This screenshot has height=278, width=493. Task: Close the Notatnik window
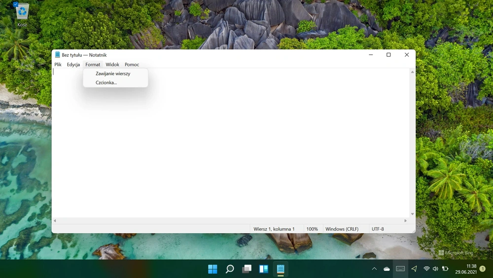click(x=407, y=55)
